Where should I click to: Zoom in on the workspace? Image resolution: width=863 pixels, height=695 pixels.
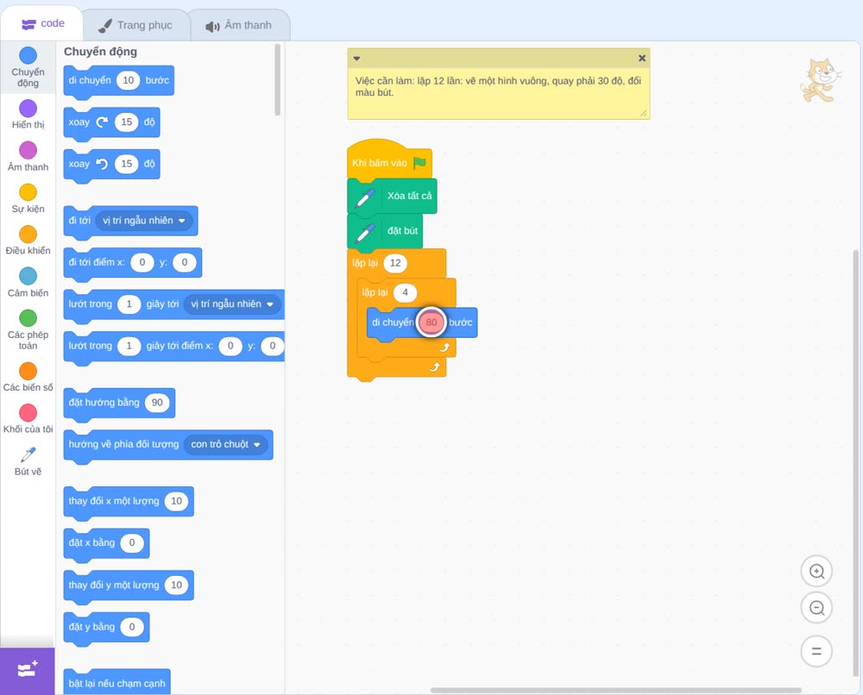click(816, 572)
